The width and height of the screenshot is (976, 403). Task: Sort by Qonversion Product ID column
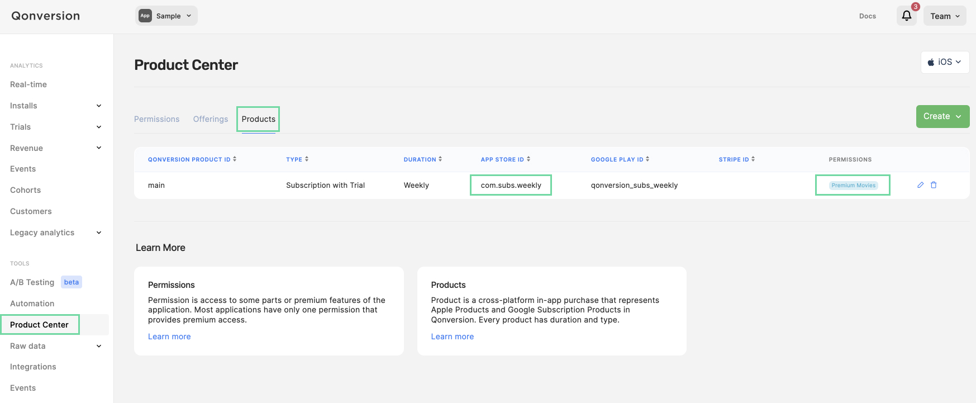point(192,159)
